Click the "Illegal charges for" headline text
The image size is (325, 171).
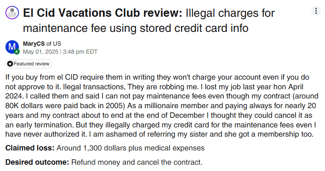pos(227,13)
